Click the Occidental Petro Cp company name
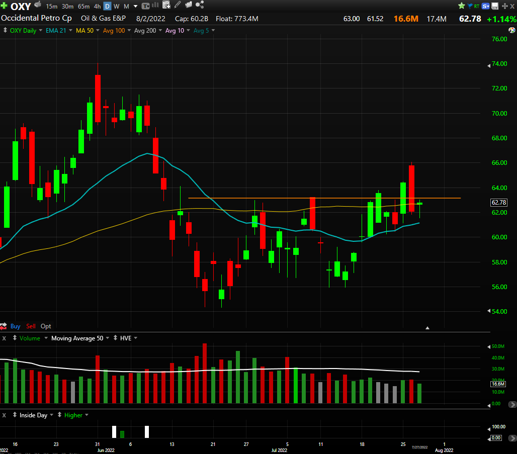 pos(36,18)
